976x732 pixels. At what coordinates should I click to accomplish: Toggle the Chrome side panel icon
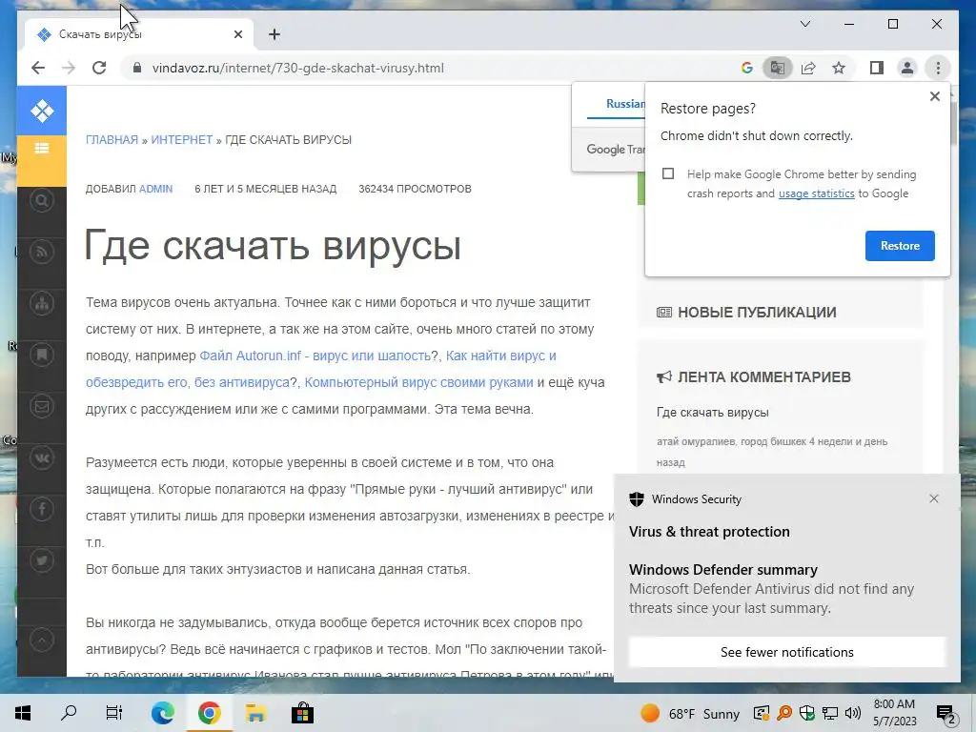[877, 68]
